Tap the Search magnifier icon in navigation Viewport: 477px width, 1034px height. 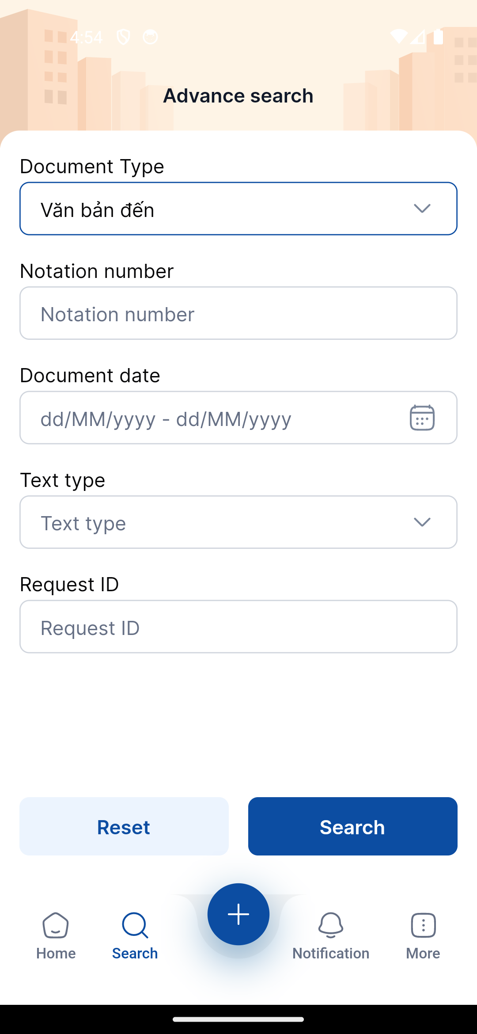point(135,925)
